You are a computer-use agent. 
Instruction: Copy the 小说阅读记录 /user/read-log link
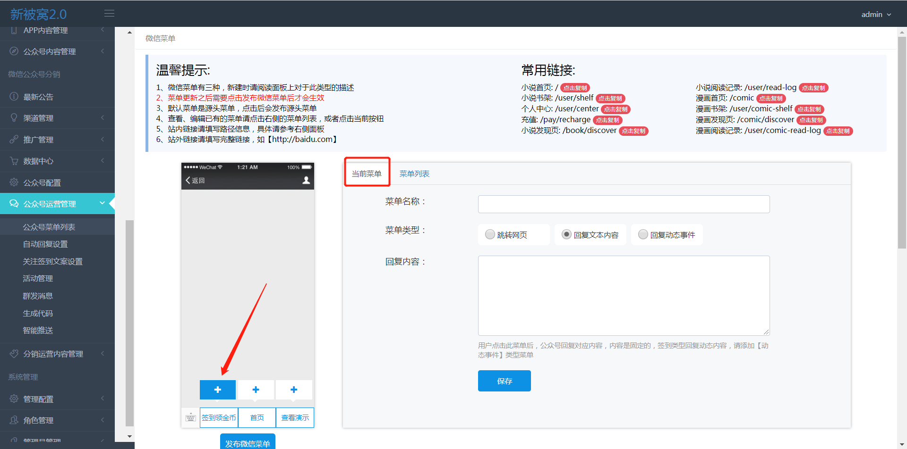pyautogui.click(x=813, y=88)
